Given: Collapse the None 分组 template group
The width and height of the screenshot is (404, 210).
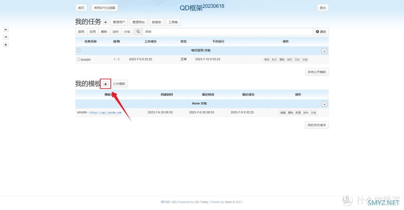Looking at the screenshot, I should tap(324, 104).
